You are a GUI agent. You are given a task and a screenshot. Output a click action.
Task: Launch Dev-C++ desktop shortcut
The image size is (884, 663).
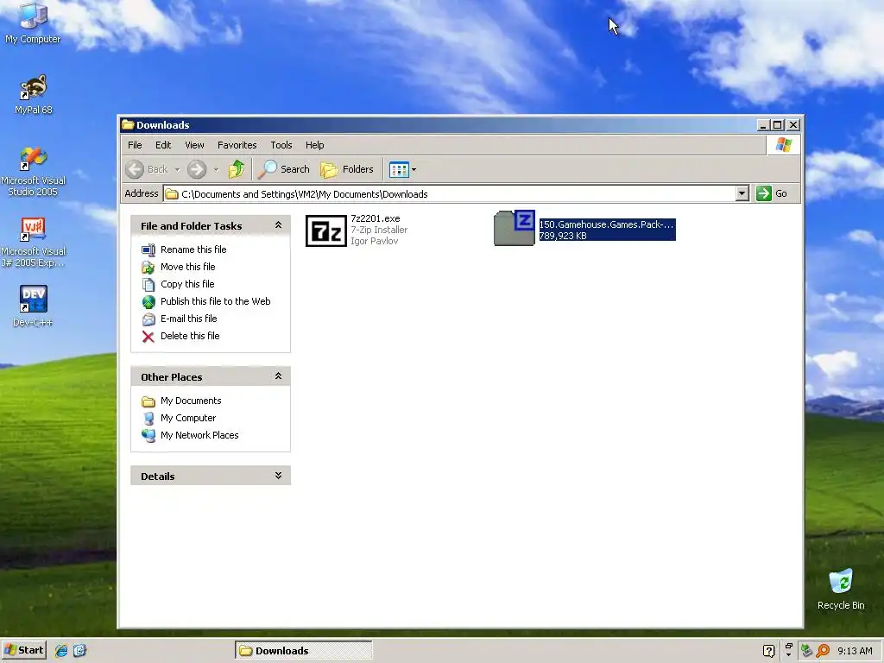coord(34,306)
